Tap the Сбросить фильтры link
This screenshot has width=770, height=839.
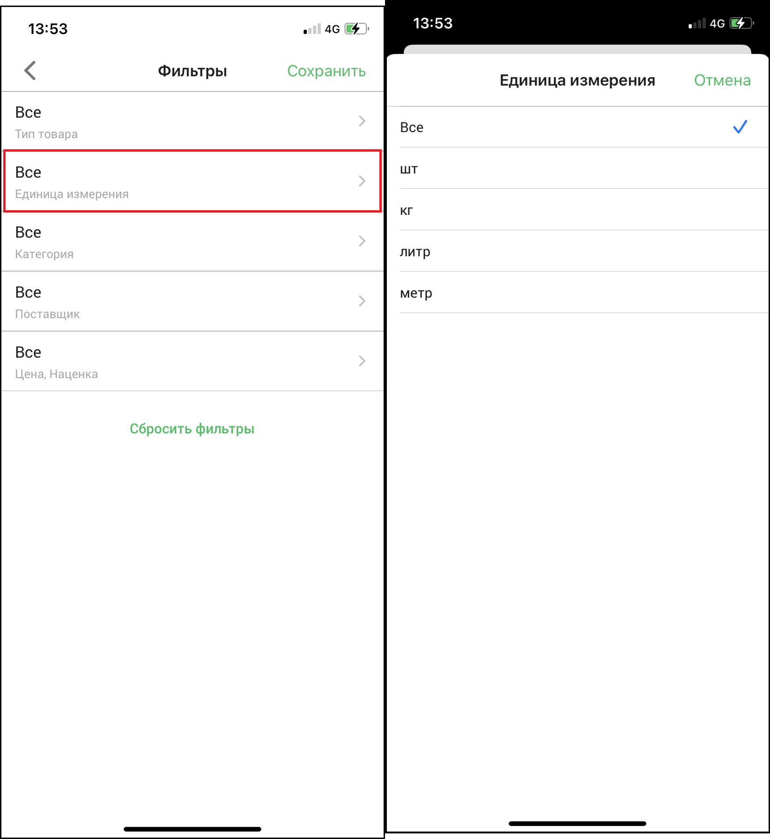[192, 429]
